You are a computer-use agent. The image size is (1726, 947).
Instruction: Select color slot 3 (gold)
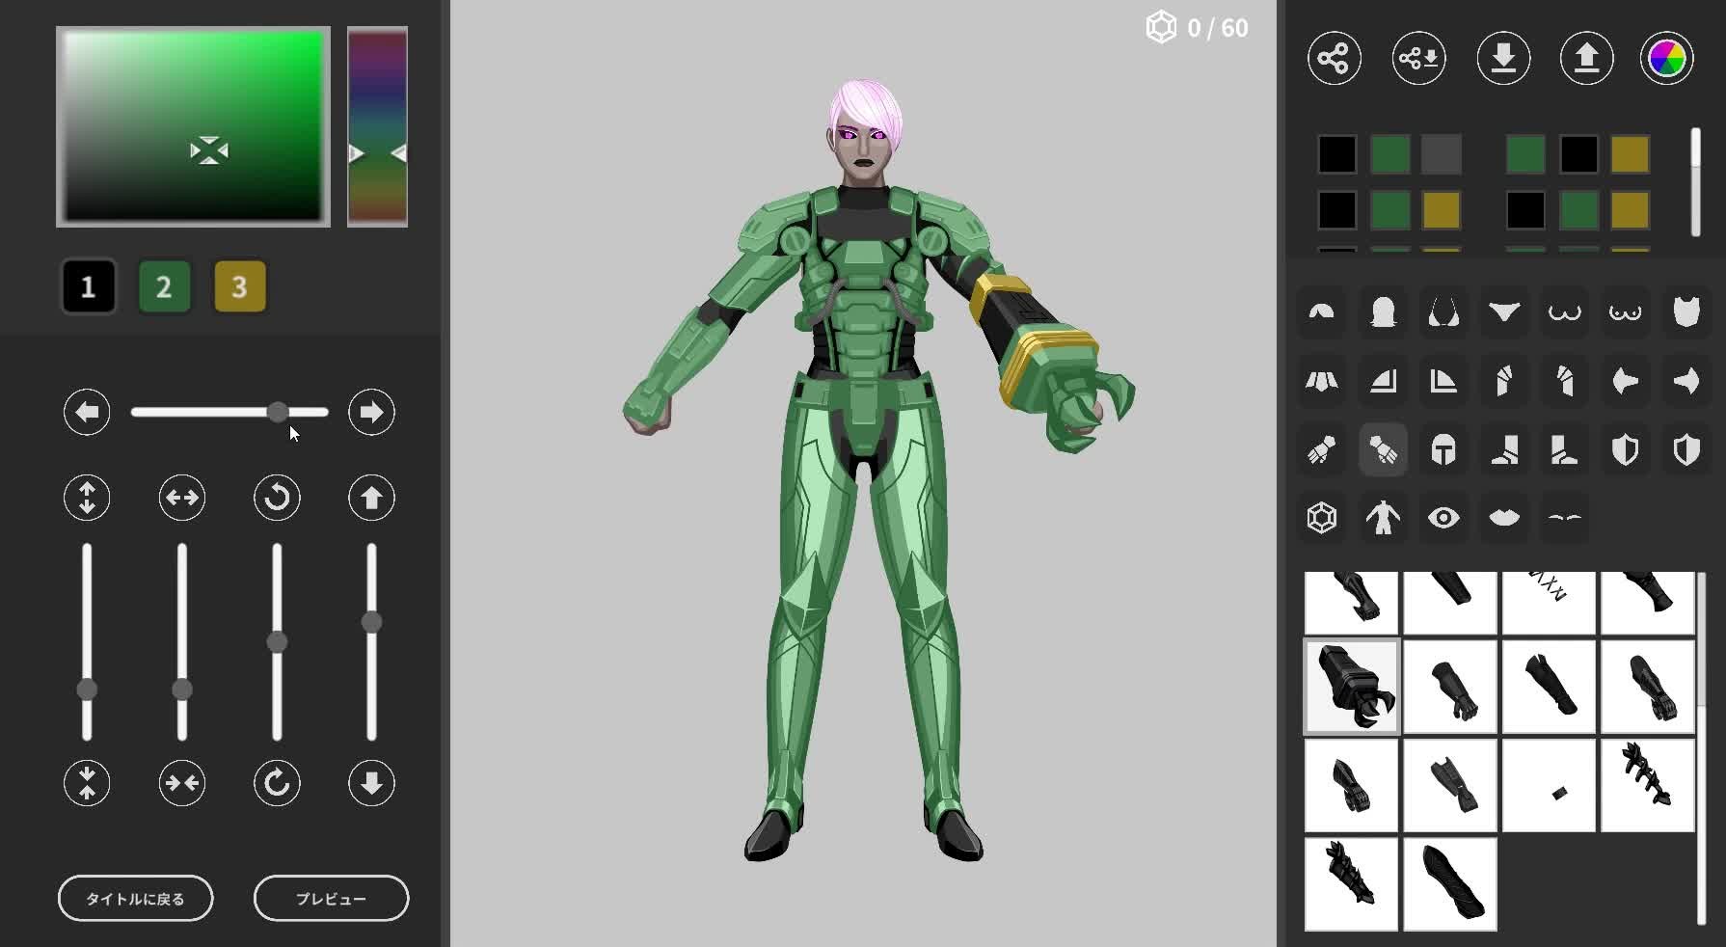[x=239, y=286]
